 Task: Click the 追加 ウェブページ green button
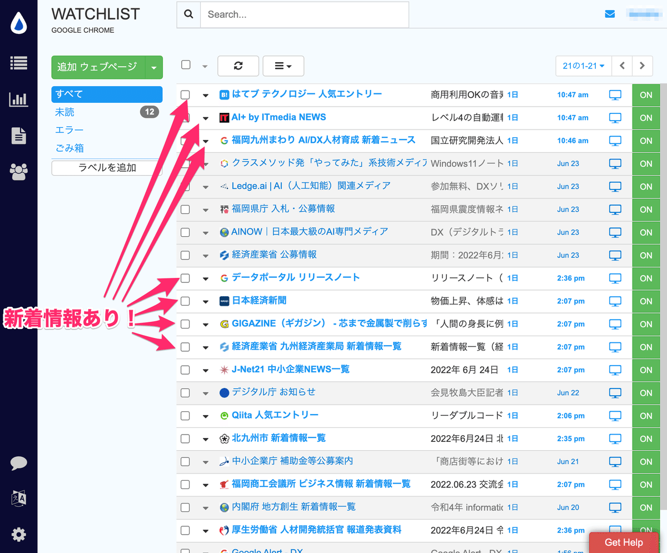tap(98, 67)
